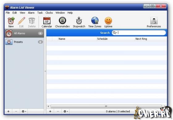Open the Calendar tool
This screenshot has height=120, width=173.
[x=47, y=22]
